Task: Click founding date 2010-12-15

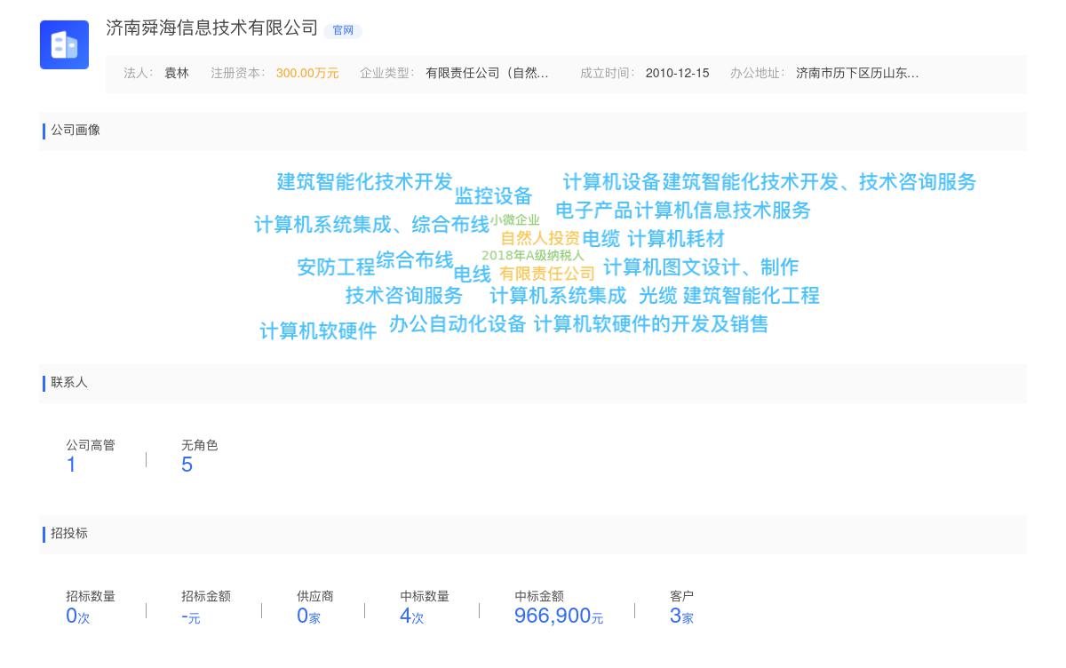Action: point(678,74)
